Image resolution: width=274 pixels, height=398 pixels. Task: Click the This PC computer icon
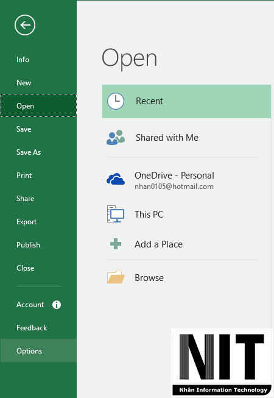116,214
